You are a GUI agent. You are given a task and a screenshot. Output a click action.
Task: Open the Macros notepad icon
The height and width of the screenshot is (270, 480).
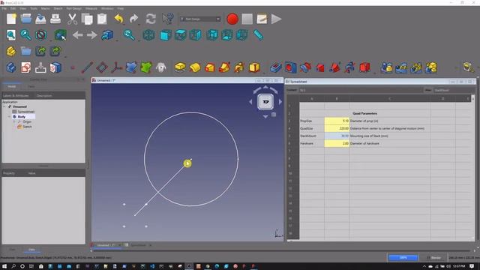point(262,19)
